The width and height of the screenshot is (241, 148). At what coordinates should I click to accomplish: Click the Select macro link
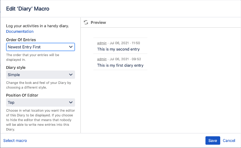click(x=15, y=140)
